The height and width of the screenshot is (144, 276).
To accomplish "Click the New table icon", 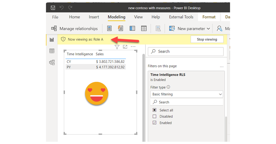I will click(144, 29).
